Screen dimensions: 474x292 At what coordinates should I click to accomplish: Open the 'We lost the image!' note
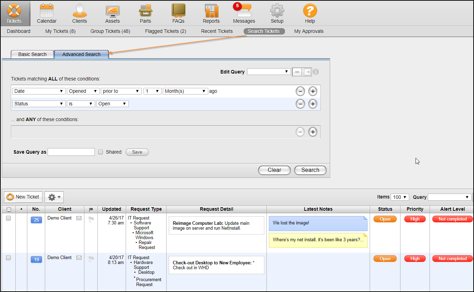[318, 223]
